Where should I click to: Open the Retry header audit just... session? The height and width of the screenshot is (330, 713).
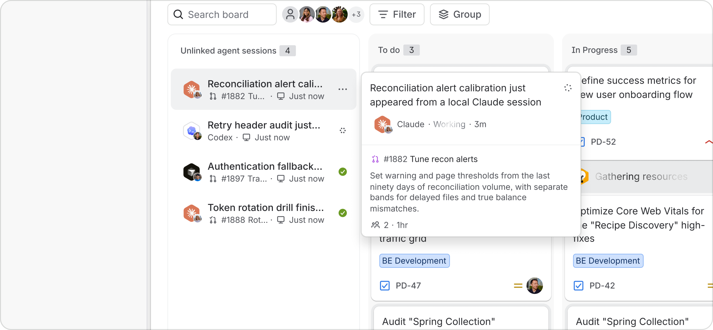click(263, 131)
